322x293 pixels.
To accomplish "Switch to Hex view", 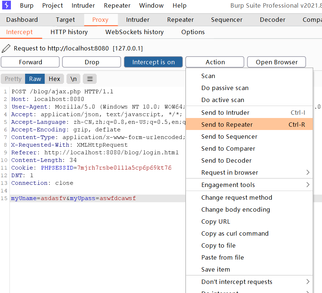I will click(x=54, y=79).
